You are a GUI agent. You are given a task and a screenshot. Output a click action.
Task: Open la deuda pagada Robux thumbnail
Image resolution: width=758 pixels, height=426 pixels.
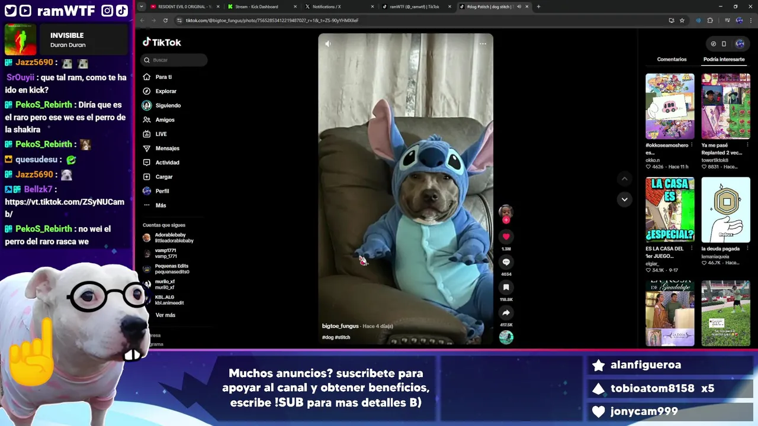(x=725, y=209)
